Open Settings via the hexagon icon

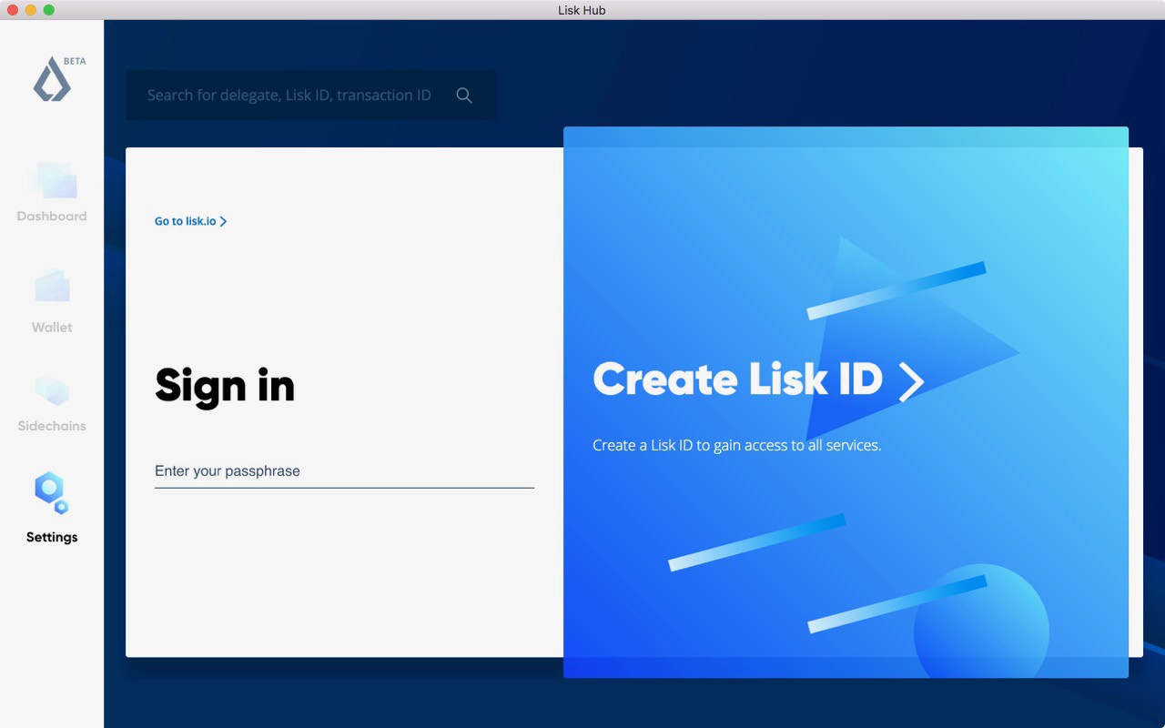51,492
